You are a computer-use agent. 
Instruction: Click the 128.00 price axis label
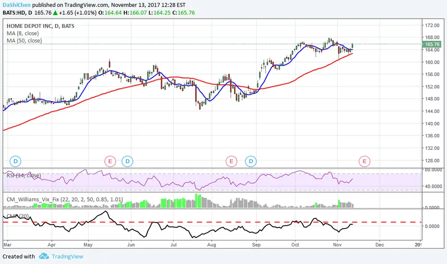(x=432, y=160)
